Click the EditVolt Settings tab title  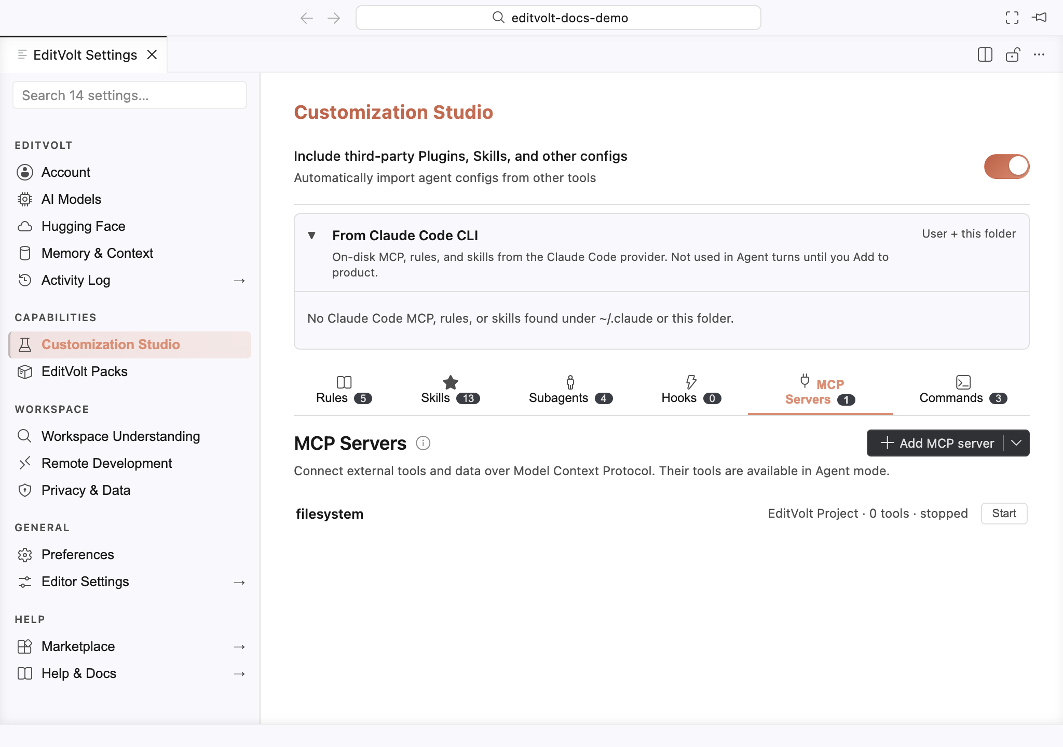pyautogui.click(x=85, y=55)
